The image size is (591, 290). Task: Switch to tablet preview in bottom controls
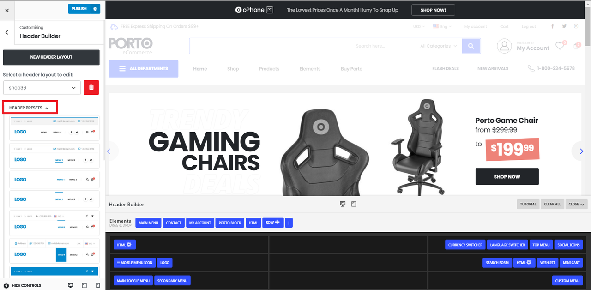pos(84,285)
